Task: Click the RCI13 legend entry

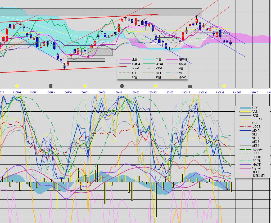Action: point(256,157)
